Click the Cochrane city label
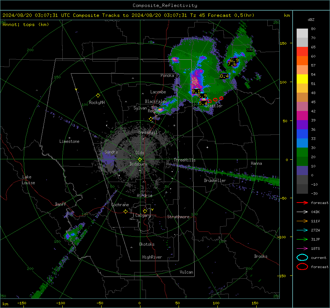 tap(120, 205)
